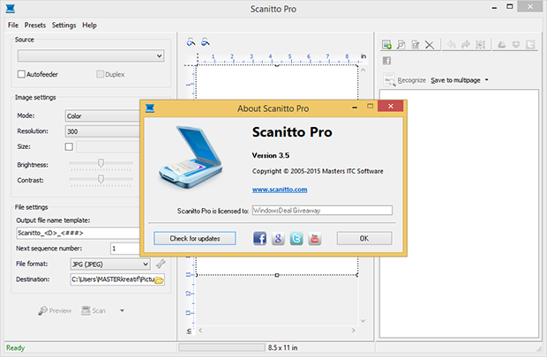The height and width of the screenshot is (357, 547).
Task: Click the view page magnifier toolbar icon
Action: 401,45
